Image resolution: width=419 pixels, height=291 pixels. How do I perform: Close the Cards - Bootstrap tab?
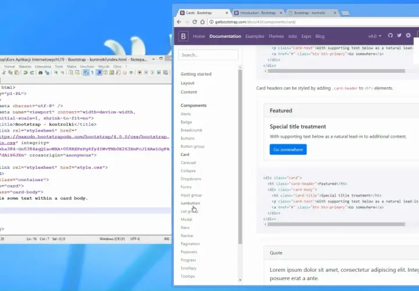coord(227,13)
